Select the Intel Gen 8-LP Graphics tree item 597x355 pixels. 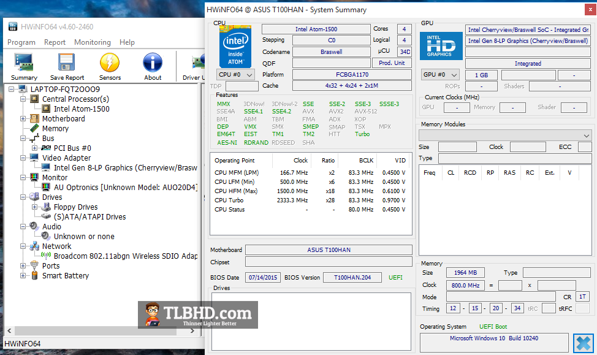point(125,167)
